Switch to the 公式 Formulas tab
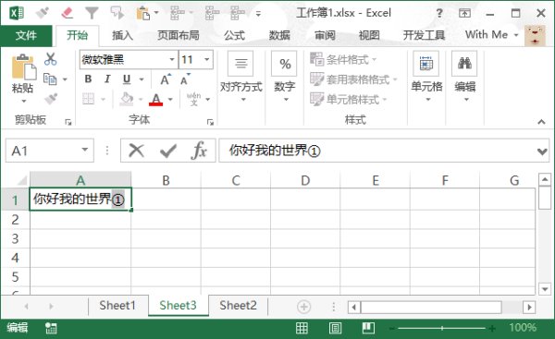Screen dimensions: 555x339 (234, 35)
